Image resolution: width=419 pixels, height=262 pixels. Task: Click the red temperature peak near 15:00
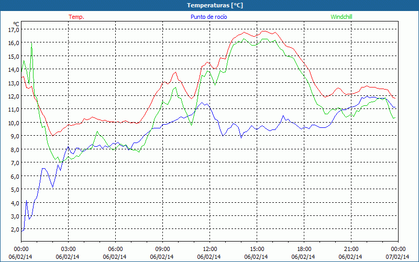(x=263, y=31)
